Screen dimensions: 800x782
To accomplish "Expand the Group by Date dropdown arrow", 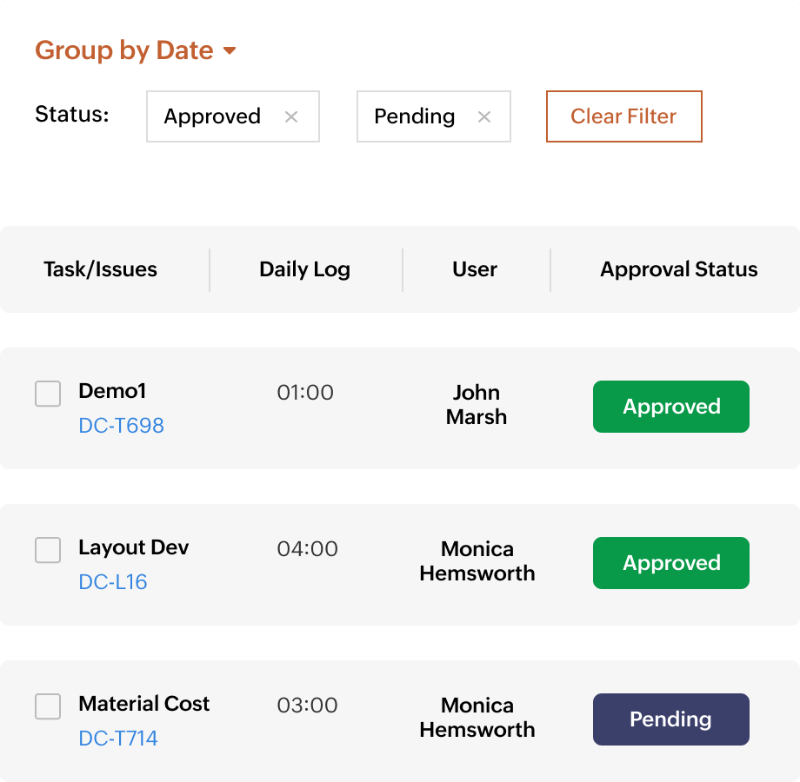I will coord(230,51).
